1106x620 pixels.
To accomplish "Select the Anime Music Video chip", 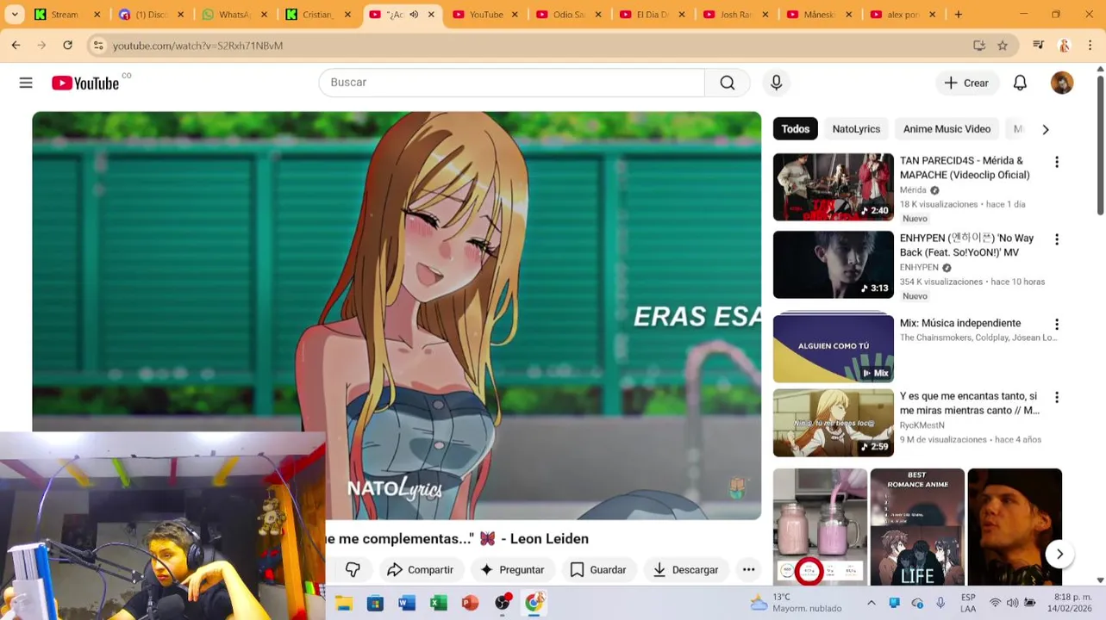I will point(947,129).
